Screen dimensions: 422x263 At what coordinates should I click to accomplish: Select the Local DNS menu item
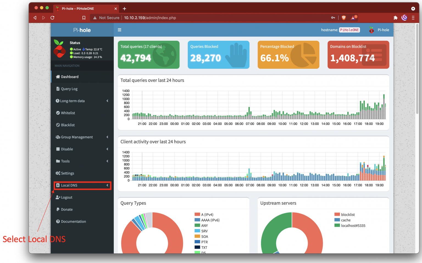click(68, 185)
